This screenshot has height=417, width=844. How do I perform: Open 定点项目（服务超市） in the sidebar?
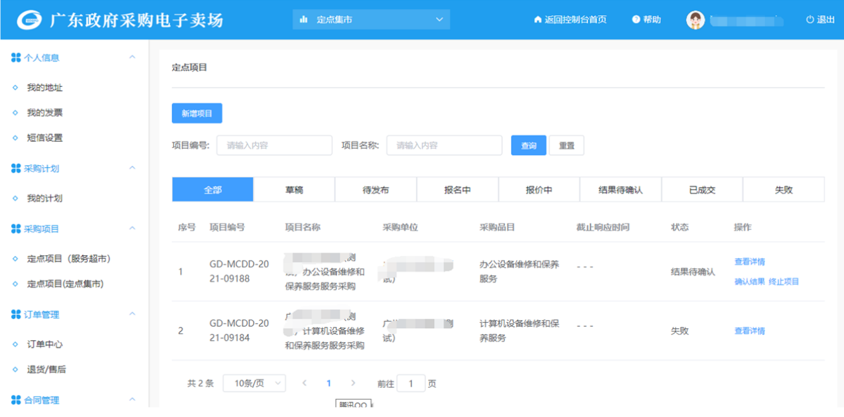[x=68, y=259]
